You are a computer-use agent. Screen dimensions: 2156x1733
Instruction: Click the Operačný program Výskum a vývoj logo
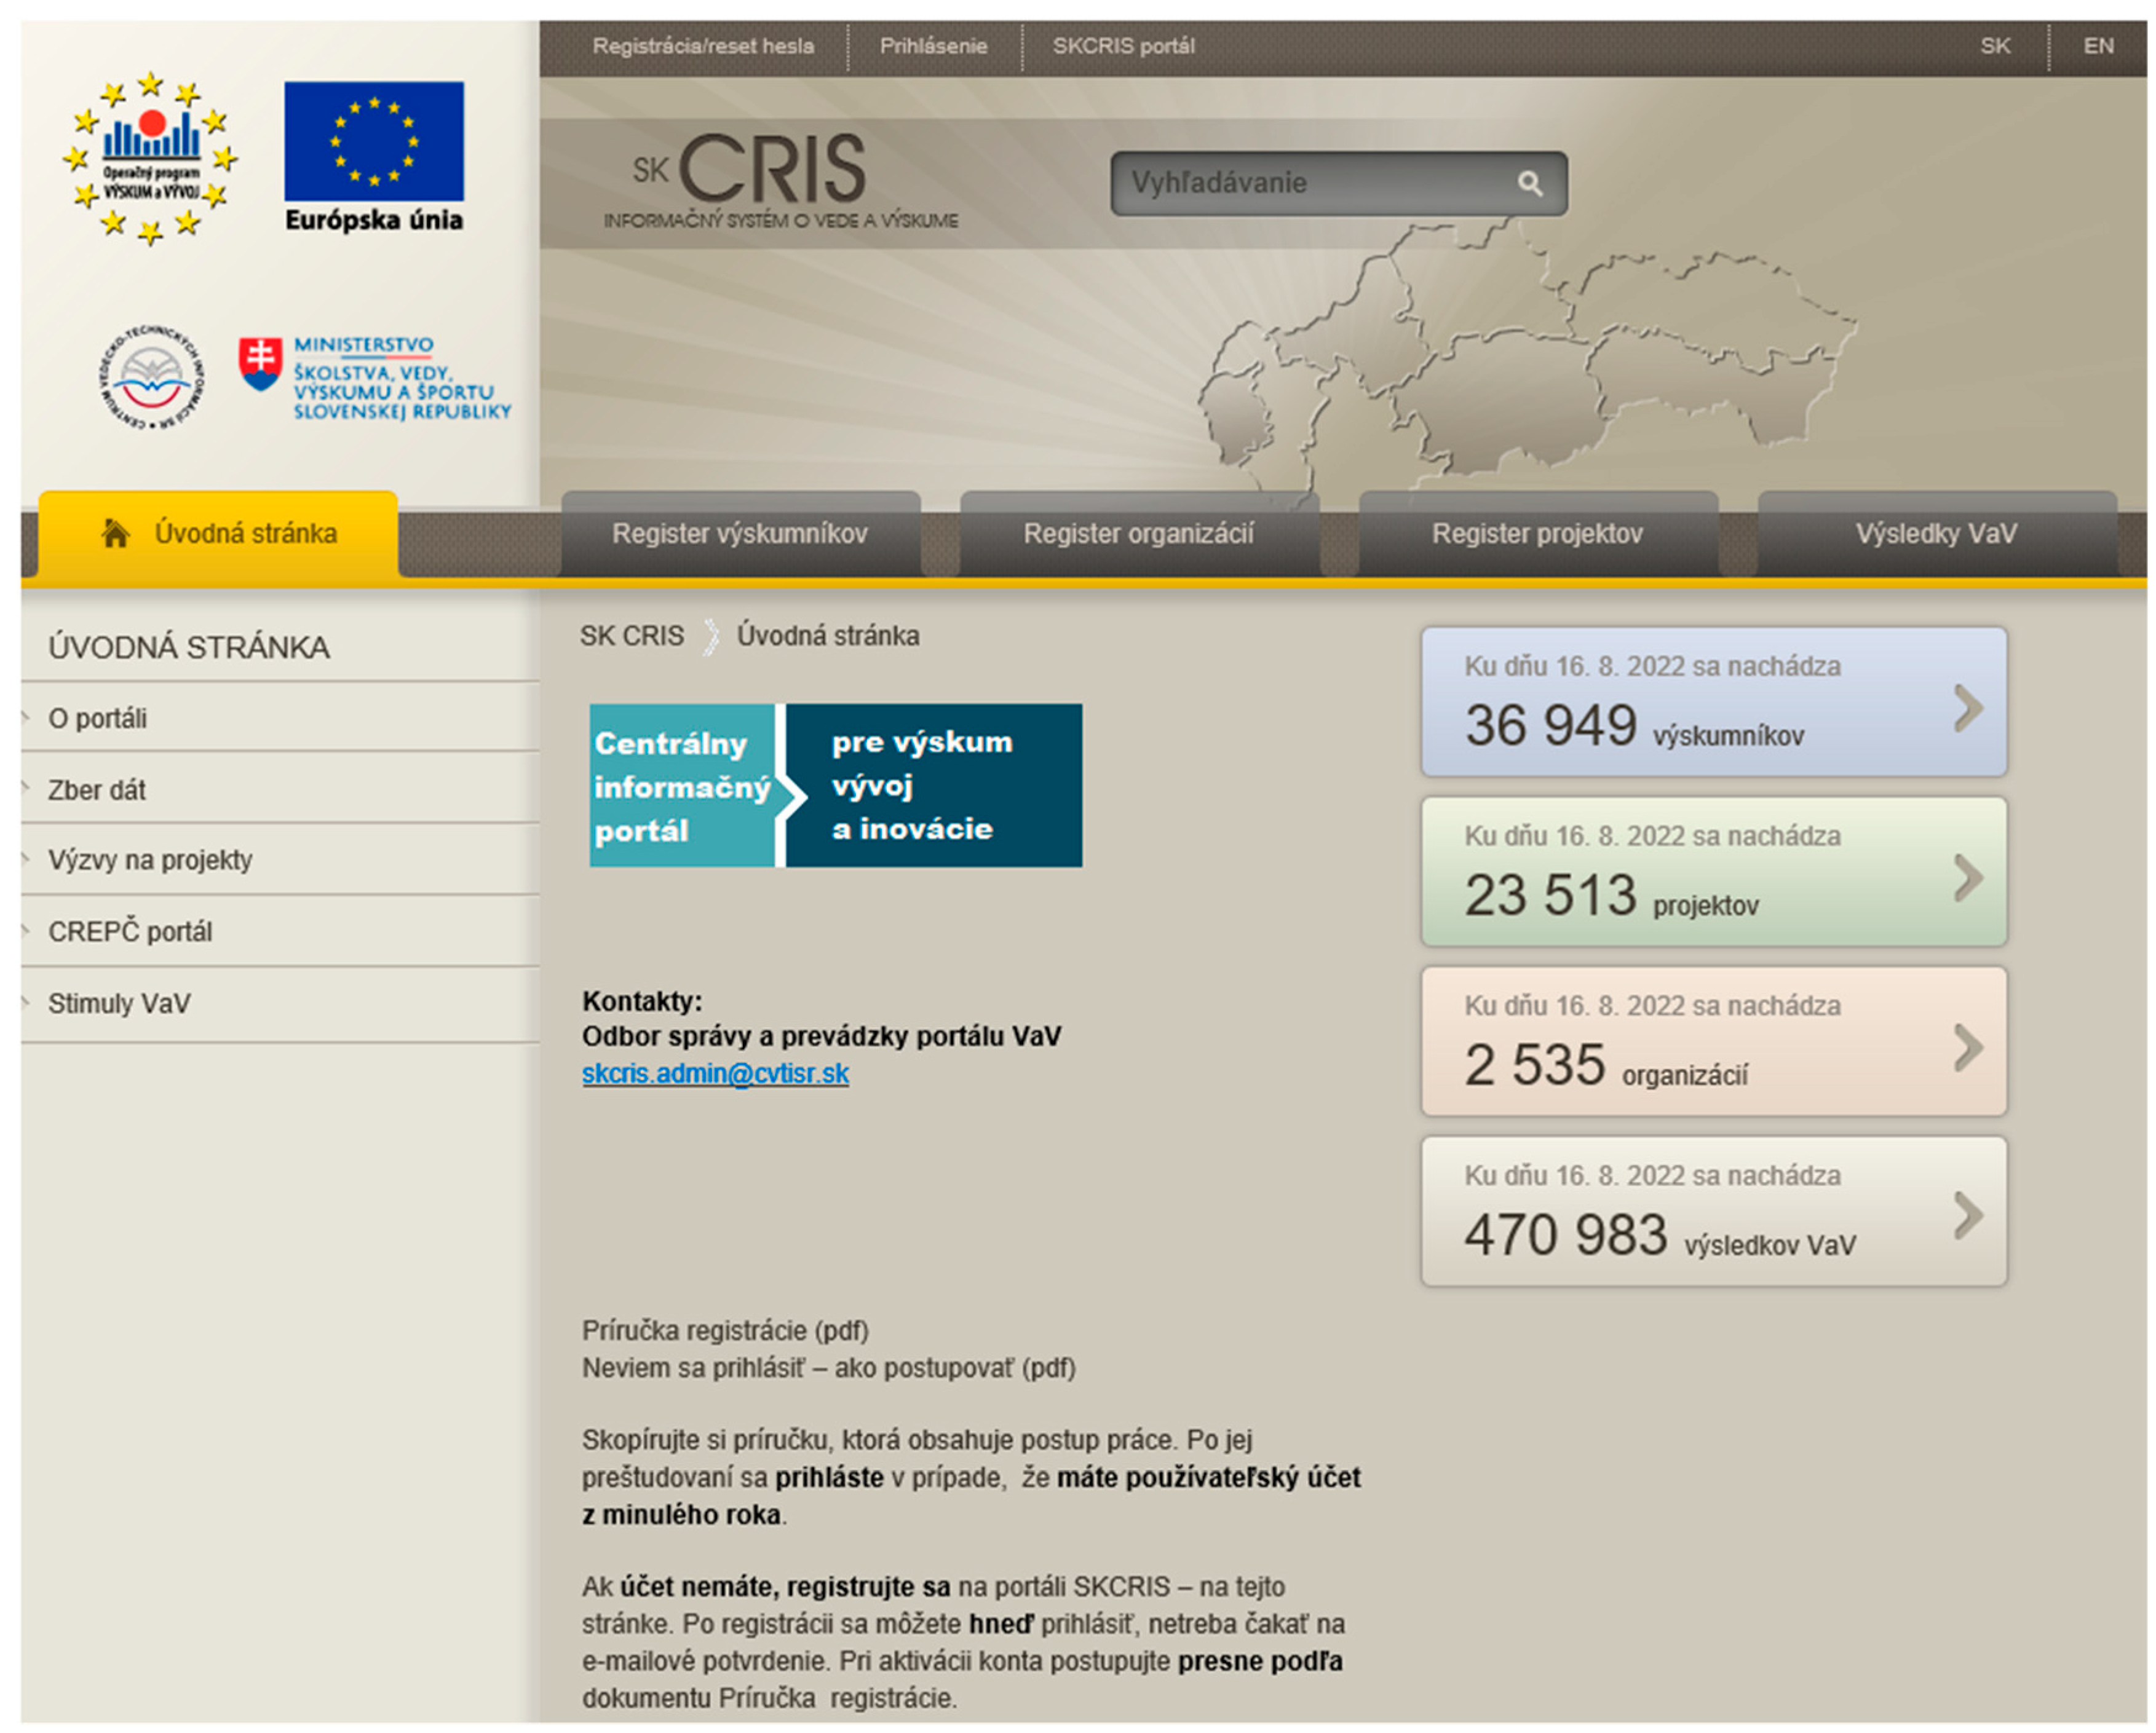[x=150, y=157]
